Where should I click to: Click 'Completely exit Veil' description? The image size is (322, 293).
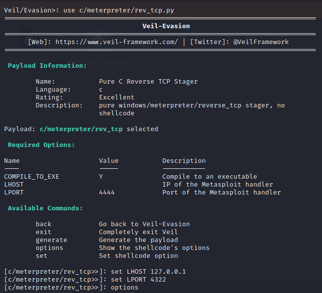coord(138,232)
